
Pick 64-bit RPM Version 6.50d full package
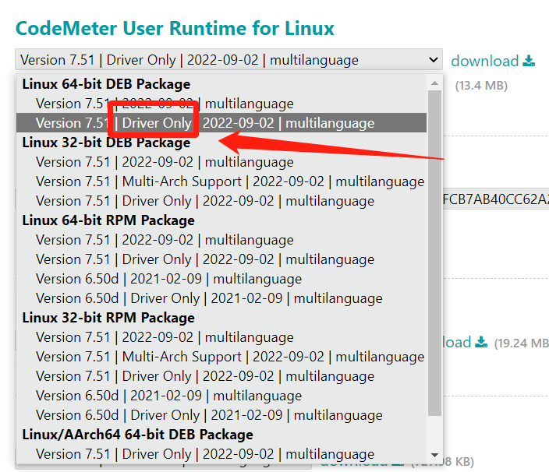click(x=168, y=279)
